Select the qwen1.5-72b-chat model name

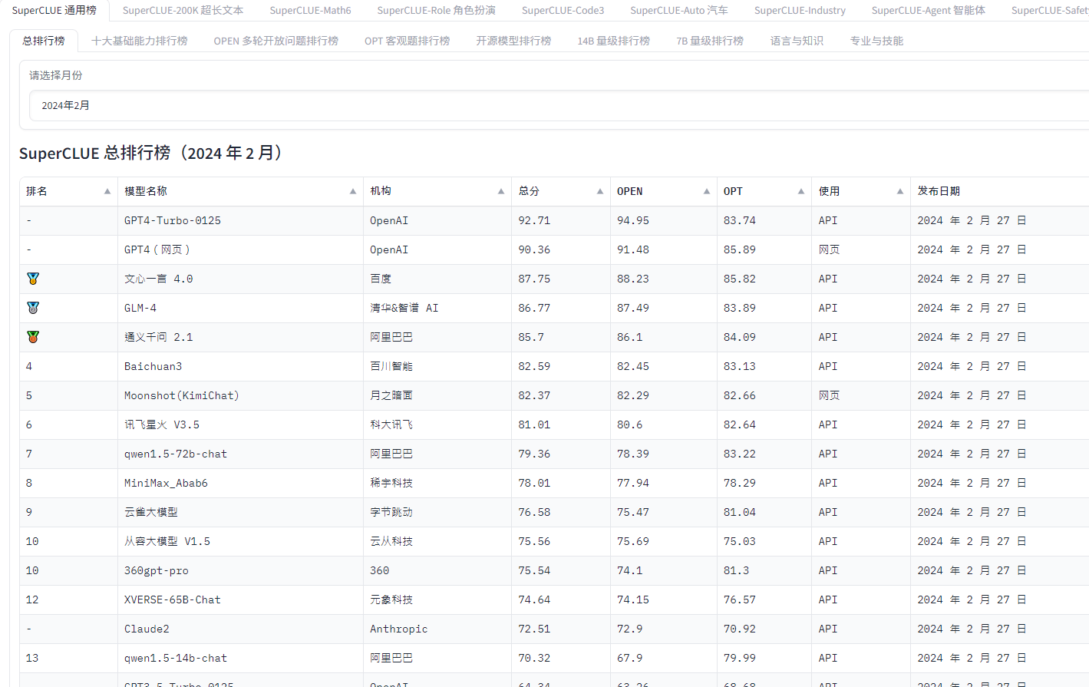pos(176,454)
